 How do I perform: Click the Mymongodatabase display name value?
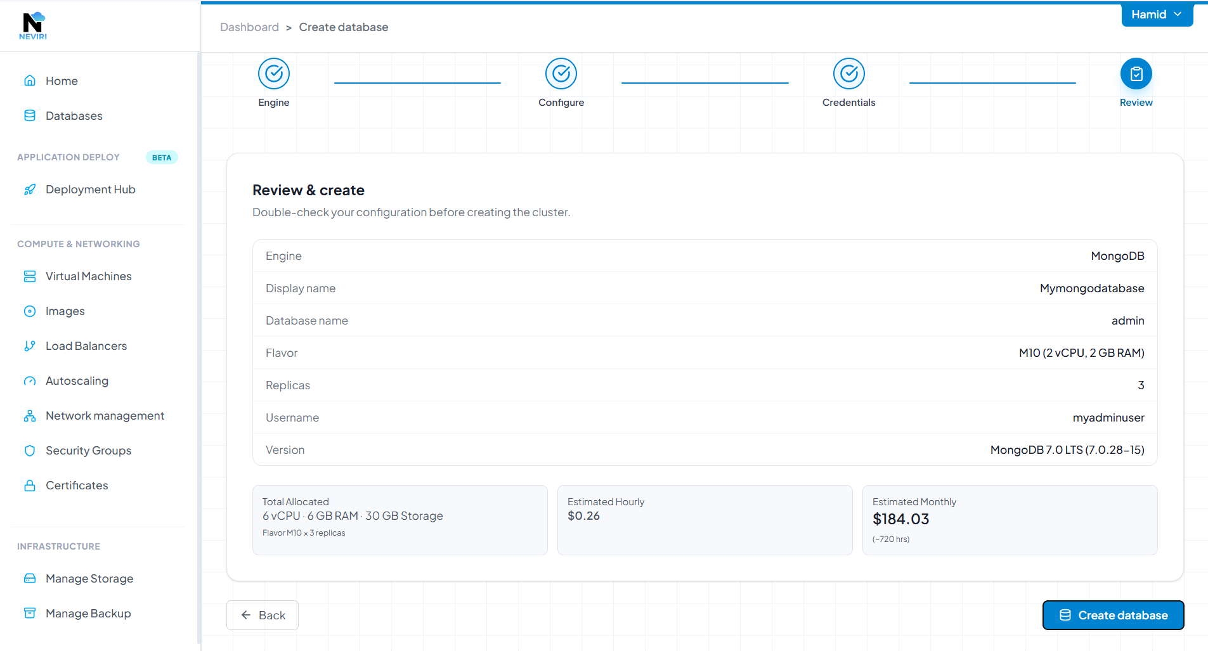pyautogui.click(x=1092, y=288)
